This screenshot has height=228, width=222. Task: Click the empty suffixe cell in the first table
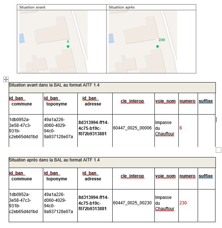206,130
